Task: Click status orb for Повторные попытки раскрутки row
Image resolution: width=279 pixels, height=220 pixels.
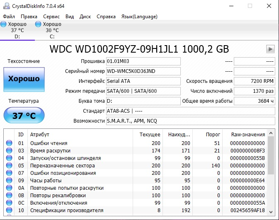Action: pyautogui.click(x=9, y=188)
